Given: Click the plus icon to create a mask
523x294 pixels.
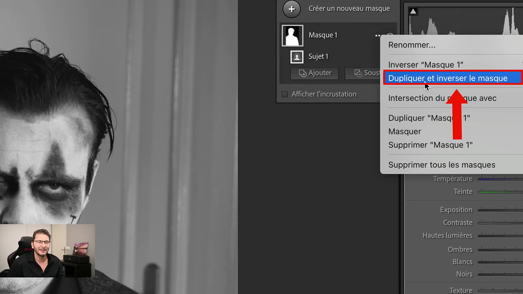Looking at the screenshot, I should point(291,9).
